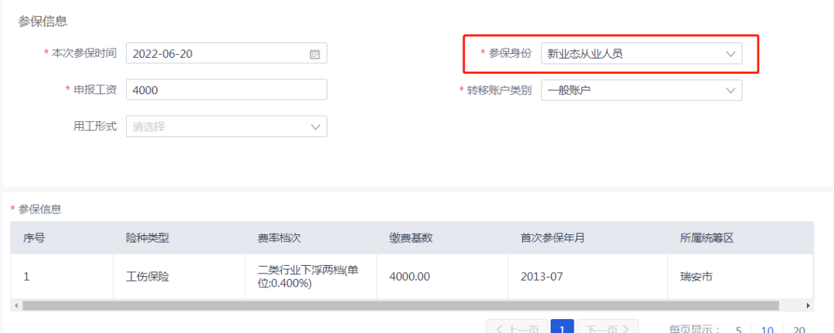Click the 首次参保年月 column header
This screenshot has width=834, height=333.
click(552, 238)
